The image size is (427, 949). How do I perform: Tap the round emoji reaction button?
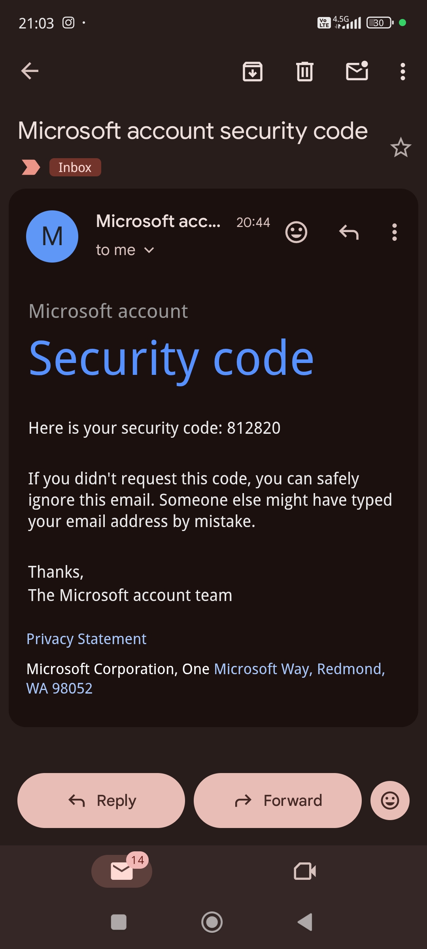point(390,801)
